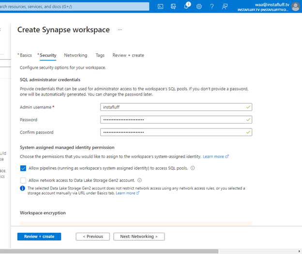This screenshot has width=302, height=254.
Task: Open Cloud Shell from the top bar
Action: pyautogui.click(x=160, y=7)
